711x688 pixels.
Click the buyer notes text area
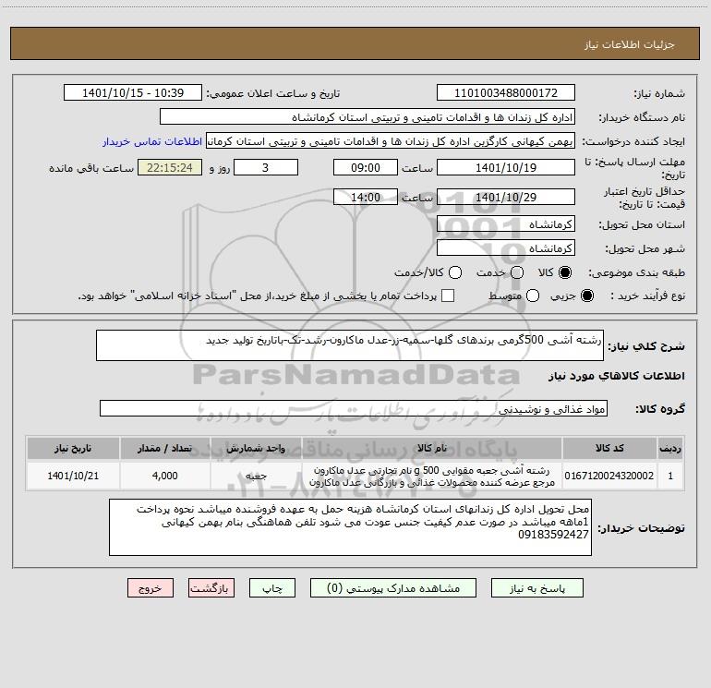pyautogui.click(x=350, y=527)
